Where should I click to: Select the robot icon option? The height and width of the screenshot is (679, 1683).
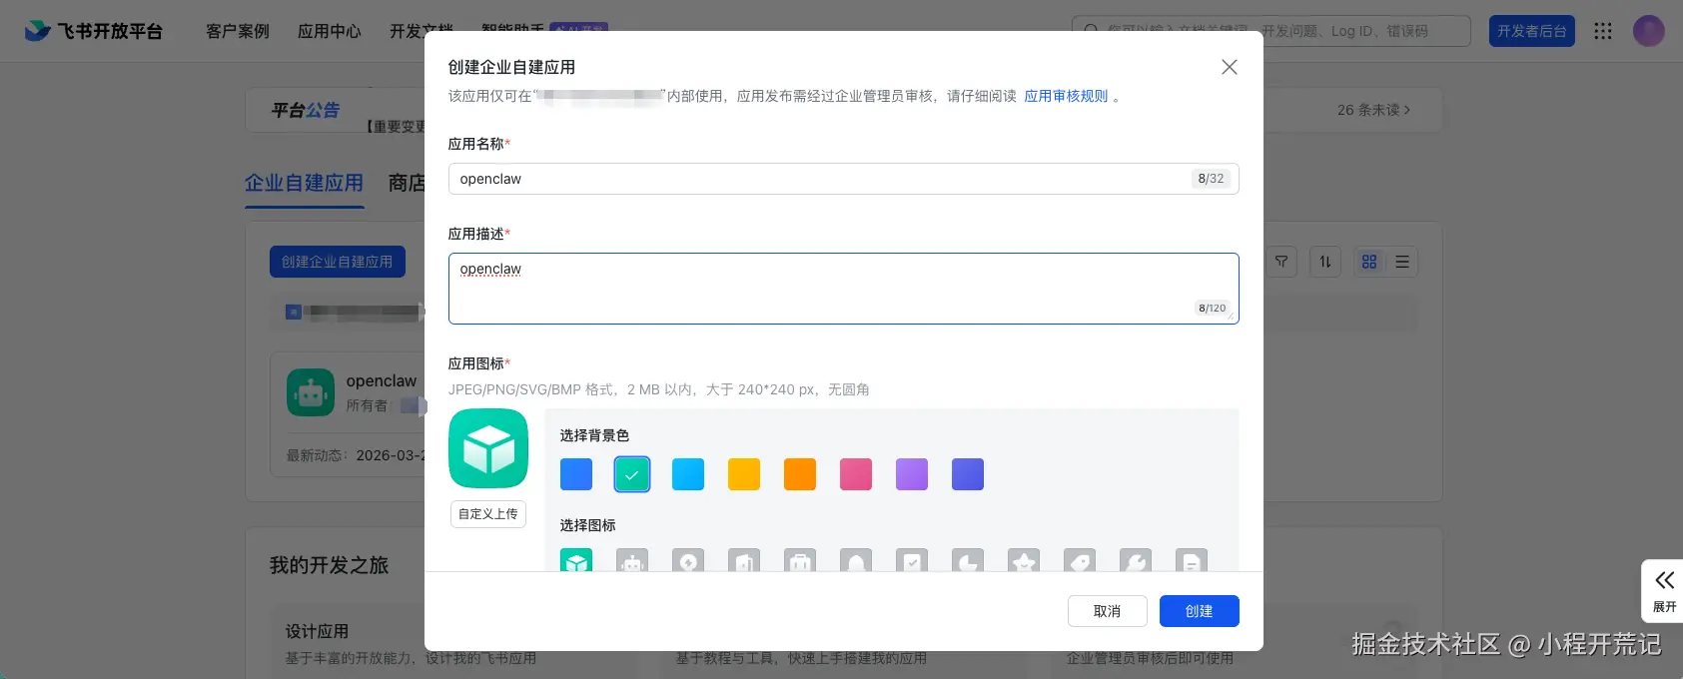632,560
